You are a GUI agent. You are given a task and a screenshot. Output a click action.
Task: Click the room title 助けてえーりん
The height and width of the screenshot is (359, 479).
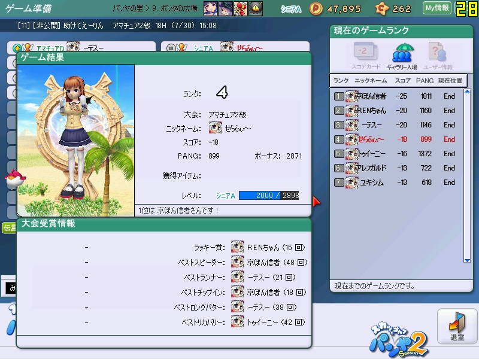click(x=83, y=26)
